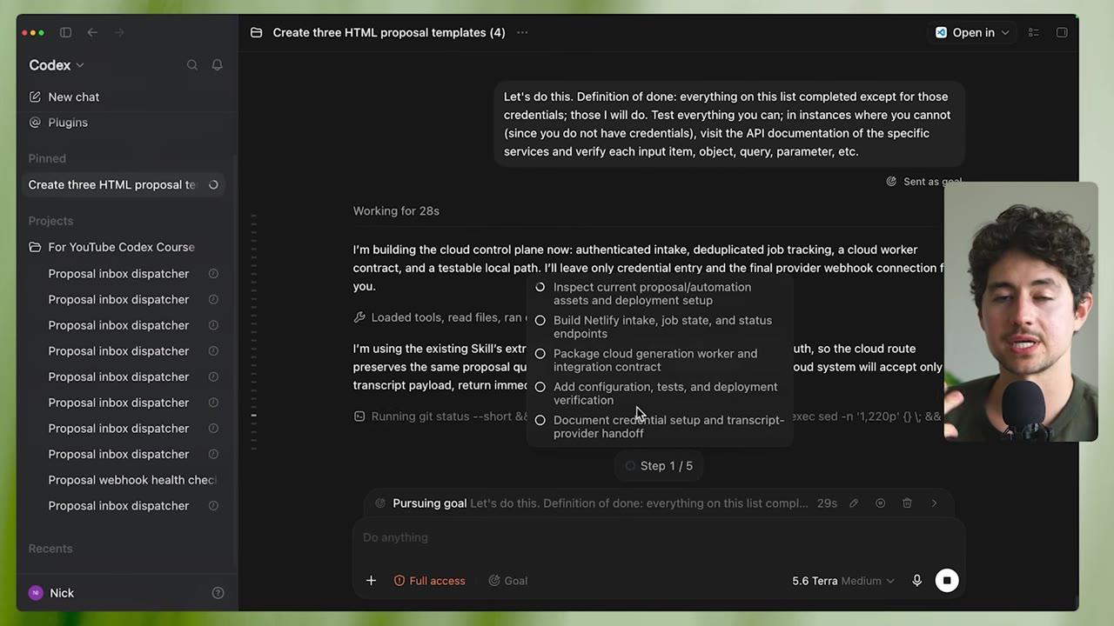Select pinned chat Create three HTML proposal
This screenshot has height=626, width=1114.
click(x=124, y=184)
